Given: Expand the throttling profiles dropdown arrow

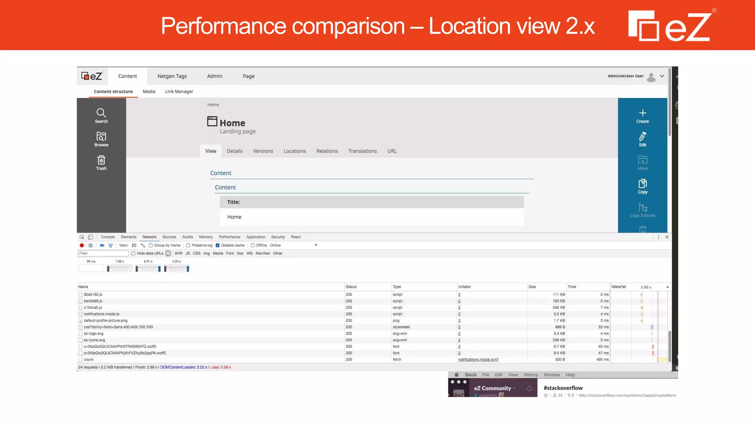Looking at the screenshot, I should pyautogui.click(x=316, y=245).
